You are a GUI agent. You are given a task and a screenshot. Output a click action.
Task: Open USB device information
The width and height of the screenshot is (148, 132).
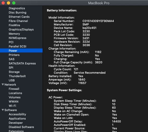[x=12, y=80]
